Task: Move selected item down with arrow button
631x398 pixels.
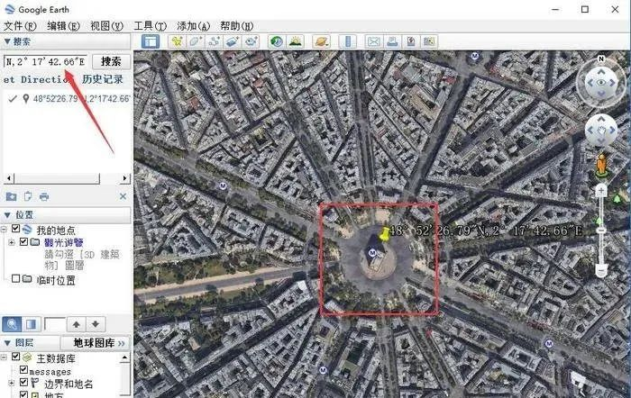Action: [x=96, y=324]
